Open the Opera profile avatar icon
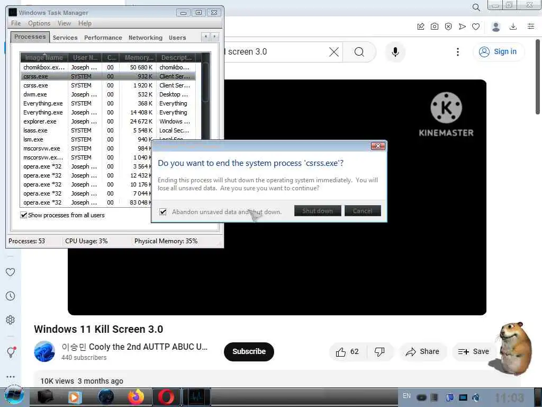542x407 pixels. [x=495, y=26]
